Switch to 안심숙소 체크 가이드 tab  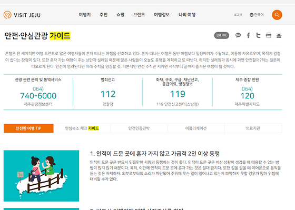82,128
